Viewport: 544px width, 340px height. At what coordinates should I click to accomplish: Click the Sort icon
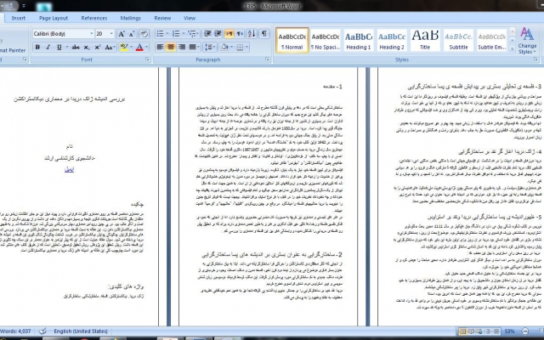coord(252,34)
